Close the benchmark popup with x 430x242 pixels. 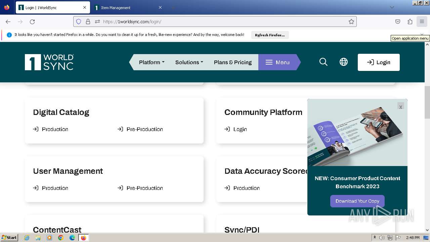pos(400,107)
